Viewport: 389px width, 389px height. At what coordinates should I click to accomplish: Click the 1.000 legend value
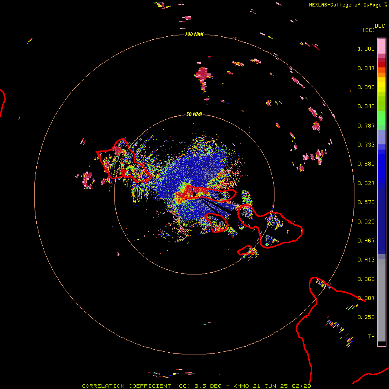click(x=366, y=48)
